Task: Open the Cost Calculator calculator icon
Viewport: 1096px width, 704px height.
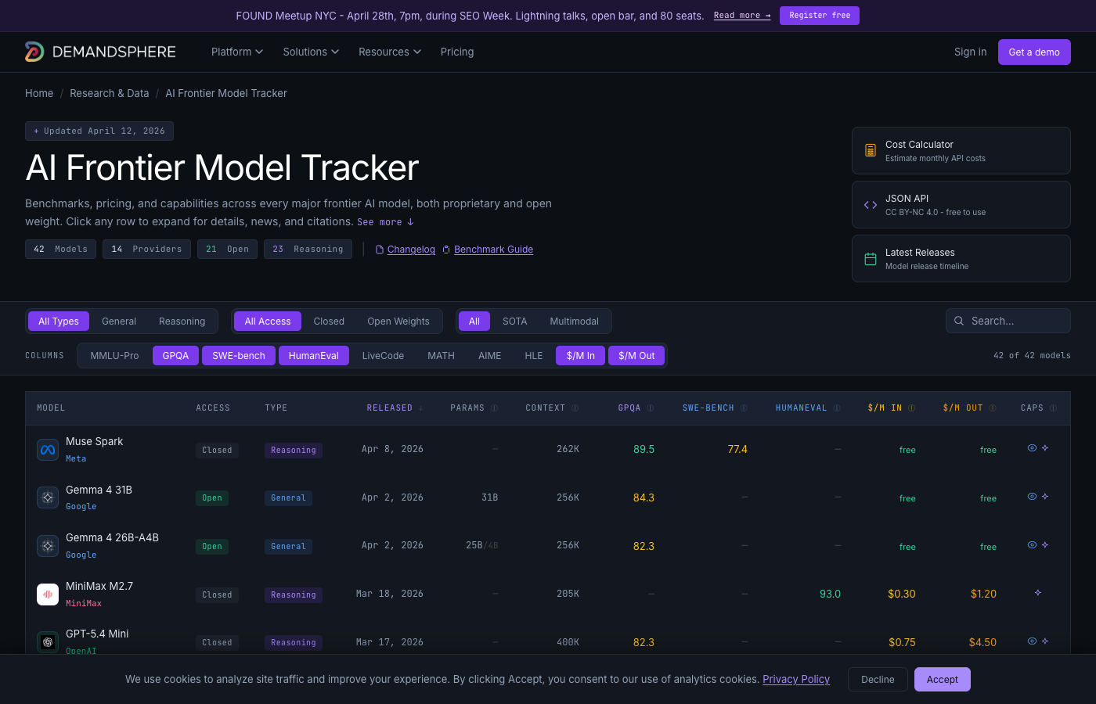Action: tap(870, 149)
